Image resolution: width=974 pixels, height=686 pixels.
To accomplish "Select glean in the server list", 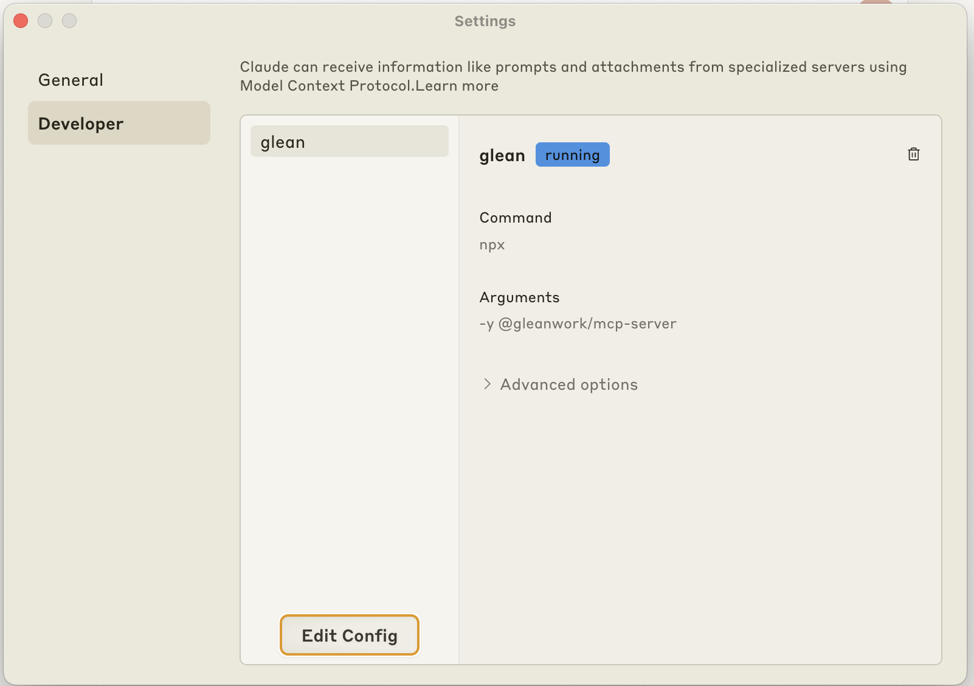I will (349, 142).
